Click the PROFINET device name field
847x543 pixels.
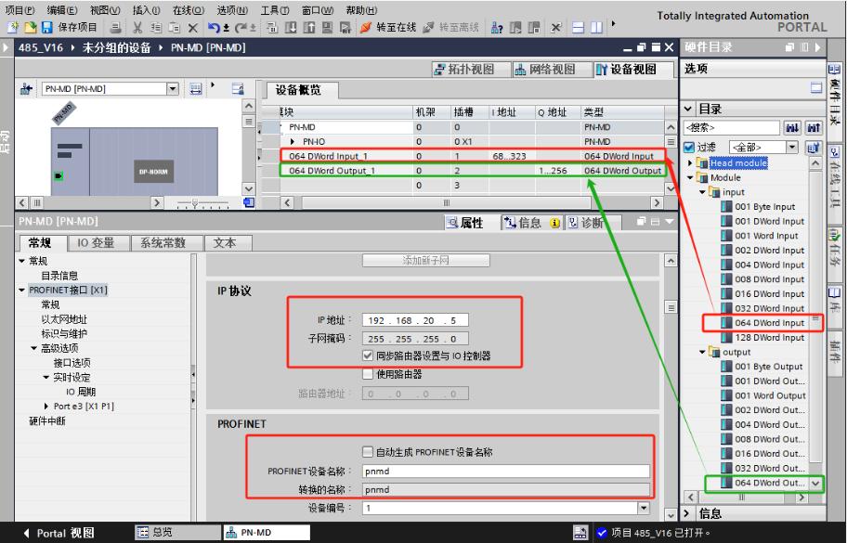505,471
